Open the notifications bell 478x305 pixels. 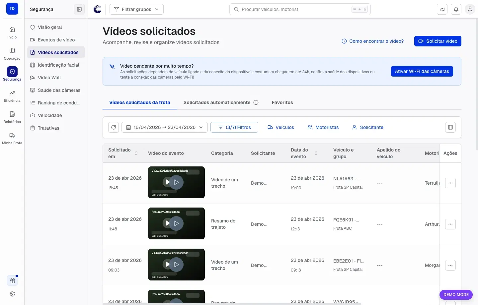coord(456,9)
